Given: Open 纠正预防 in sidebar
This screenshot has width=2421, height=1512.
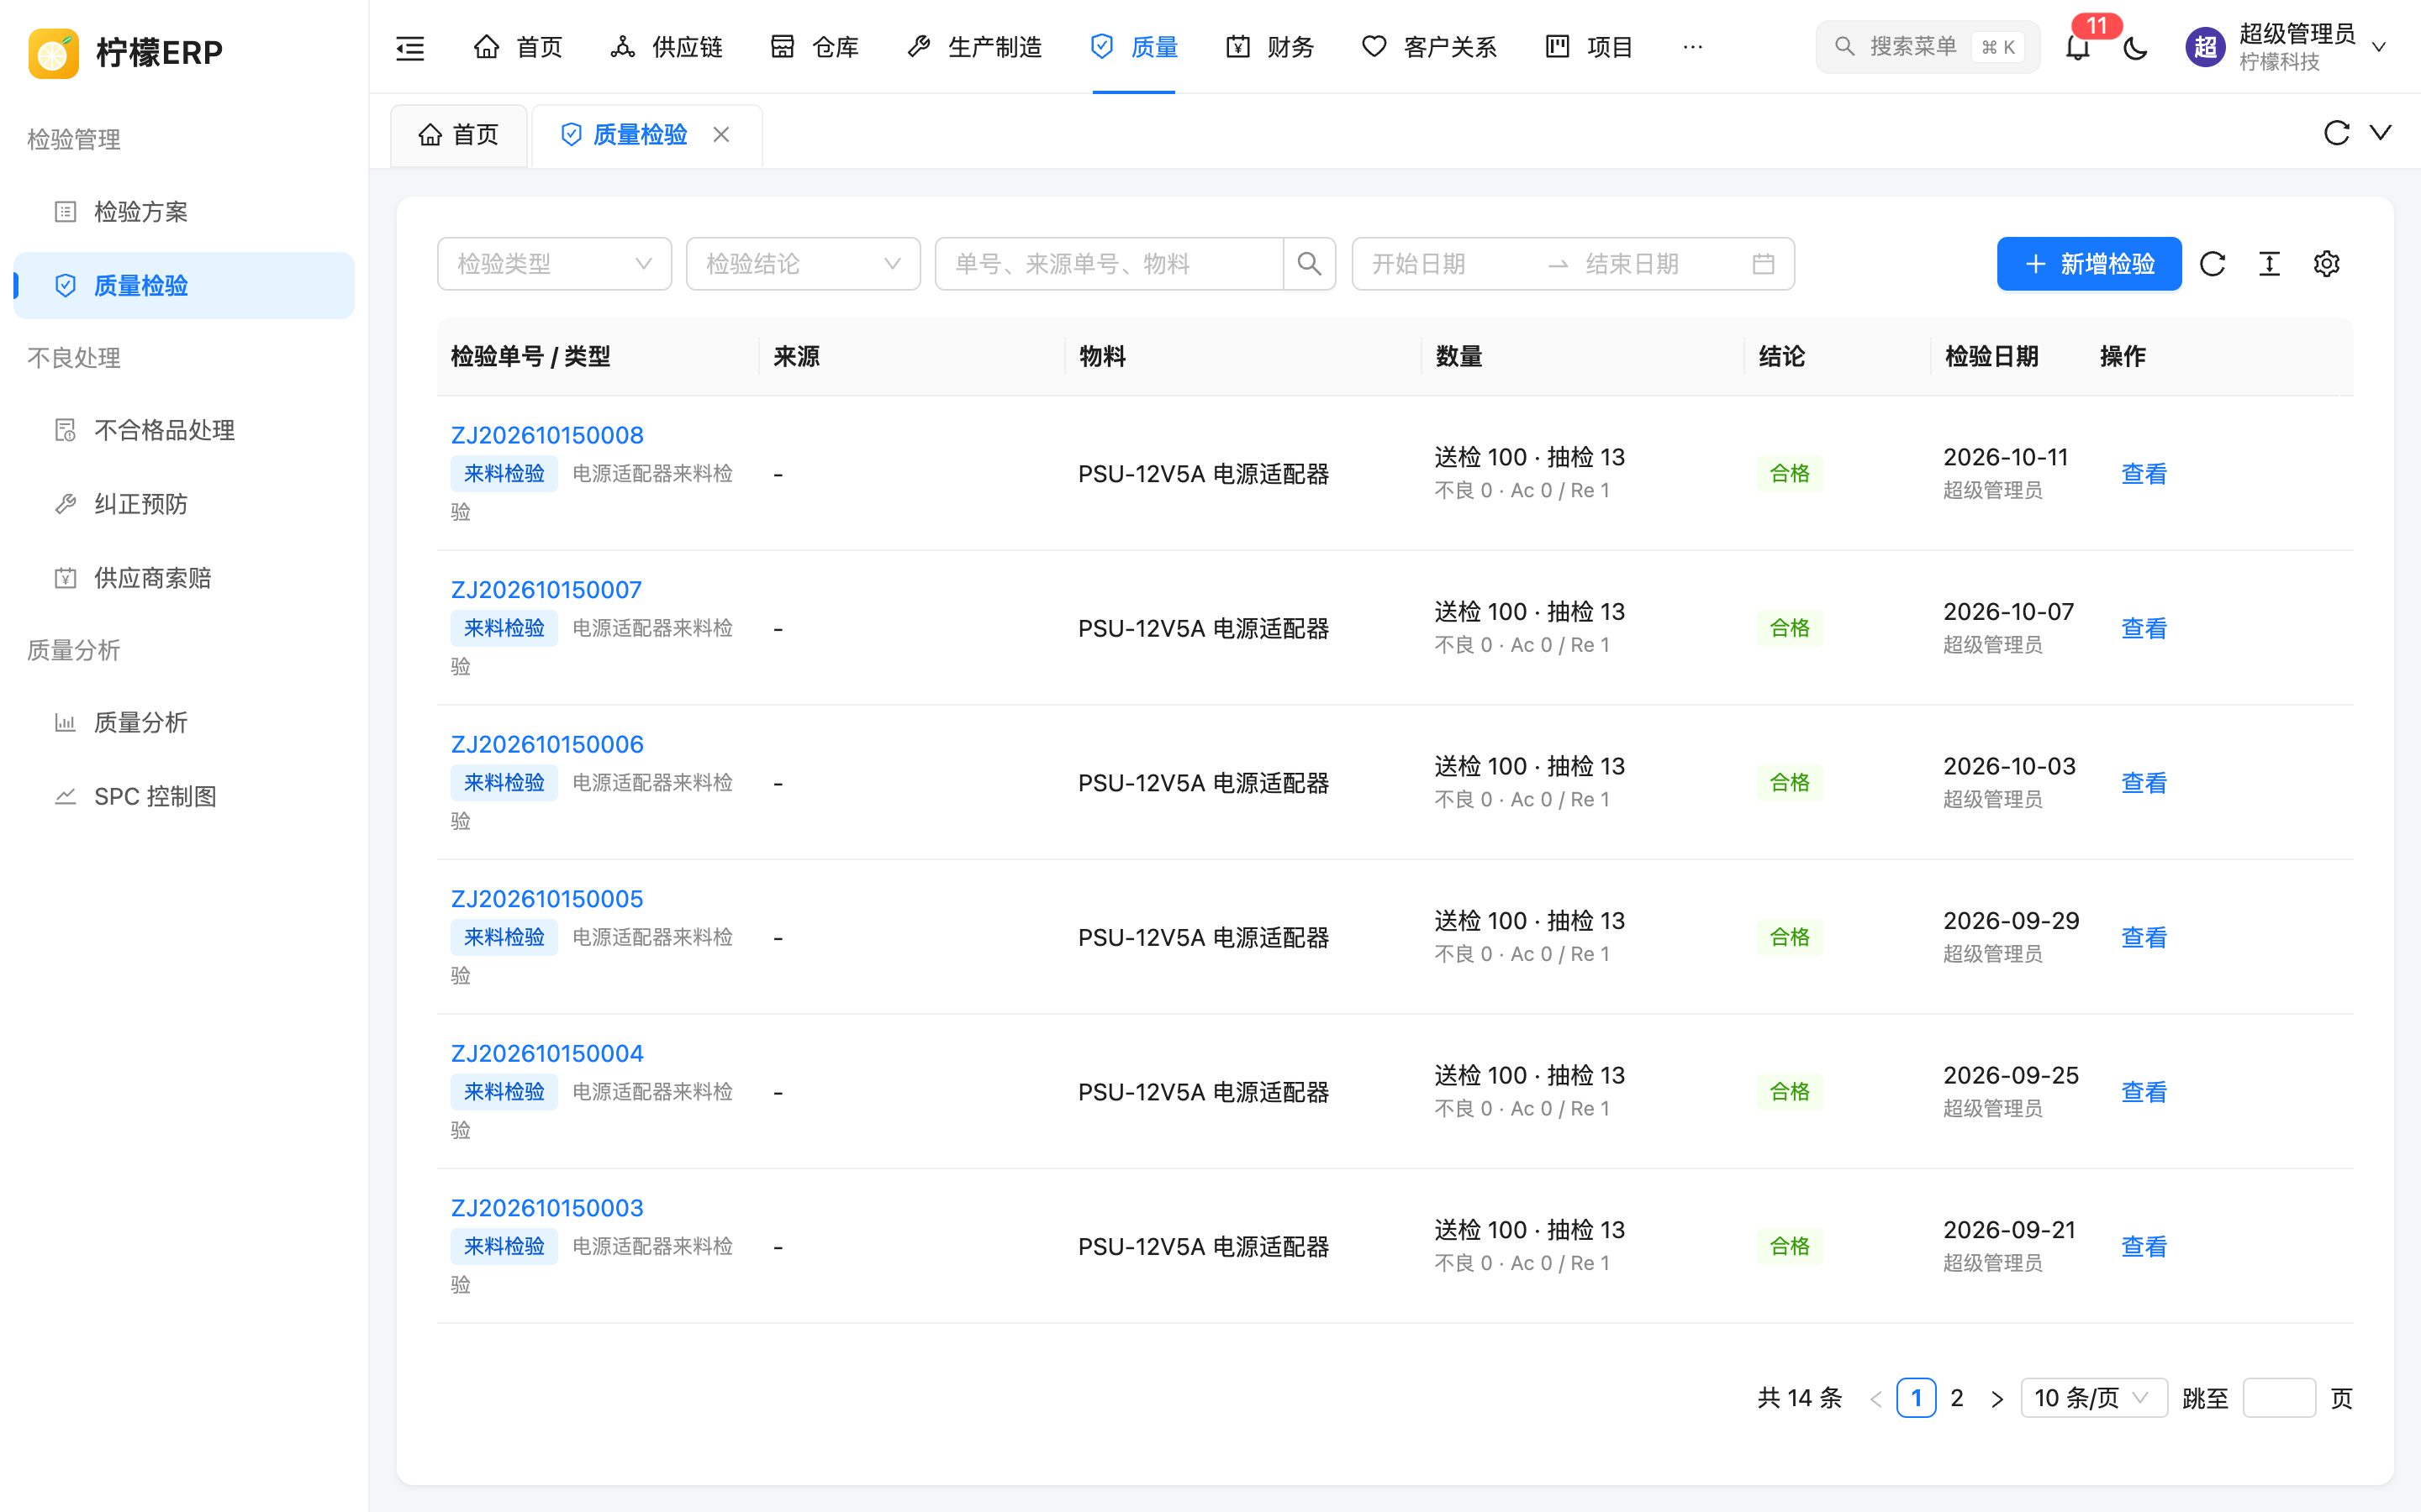Looking at the screenshot, I should pos(184,504).
